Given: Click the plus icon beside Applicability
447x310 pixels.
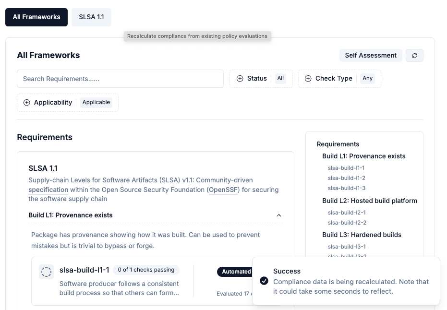Looking at the screenshot, I should point(26,103).
